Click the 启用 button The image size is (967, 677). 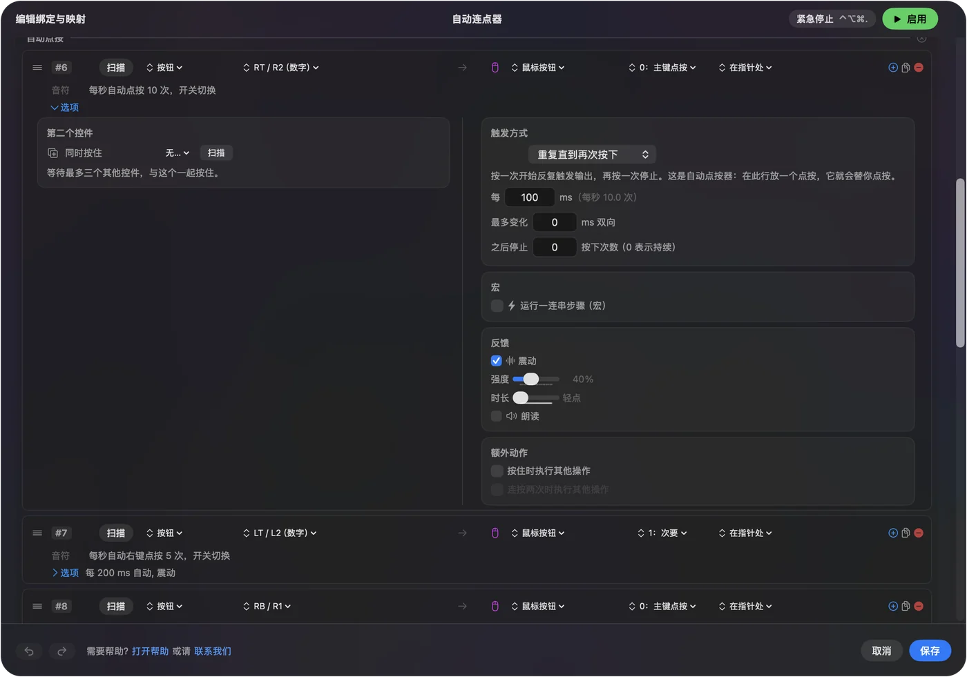910,19
